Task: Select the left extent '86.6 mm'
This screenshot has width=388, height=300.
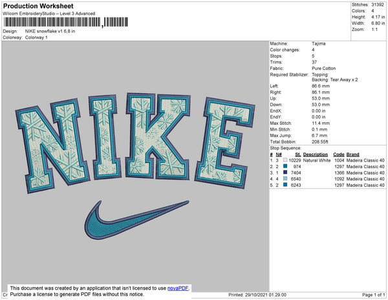Action: (x=321, y=86)
